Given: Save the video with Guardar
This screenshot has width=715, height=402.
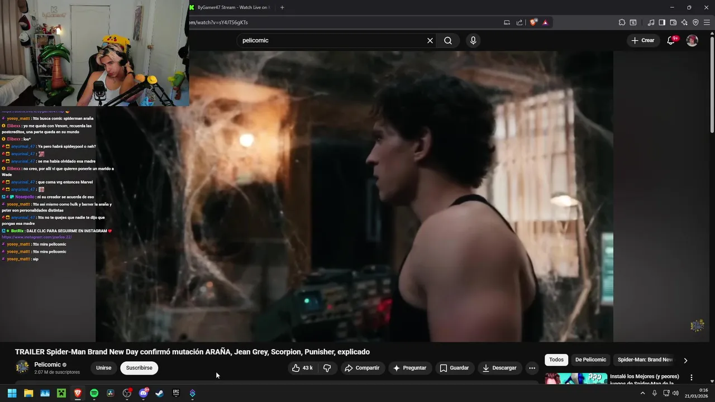Looking at the screenshot, I should 454,368.
